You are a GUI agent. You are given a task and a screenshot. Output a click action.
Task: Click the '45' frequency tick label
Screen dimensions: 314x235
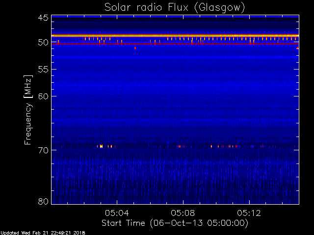click(43, 18)
